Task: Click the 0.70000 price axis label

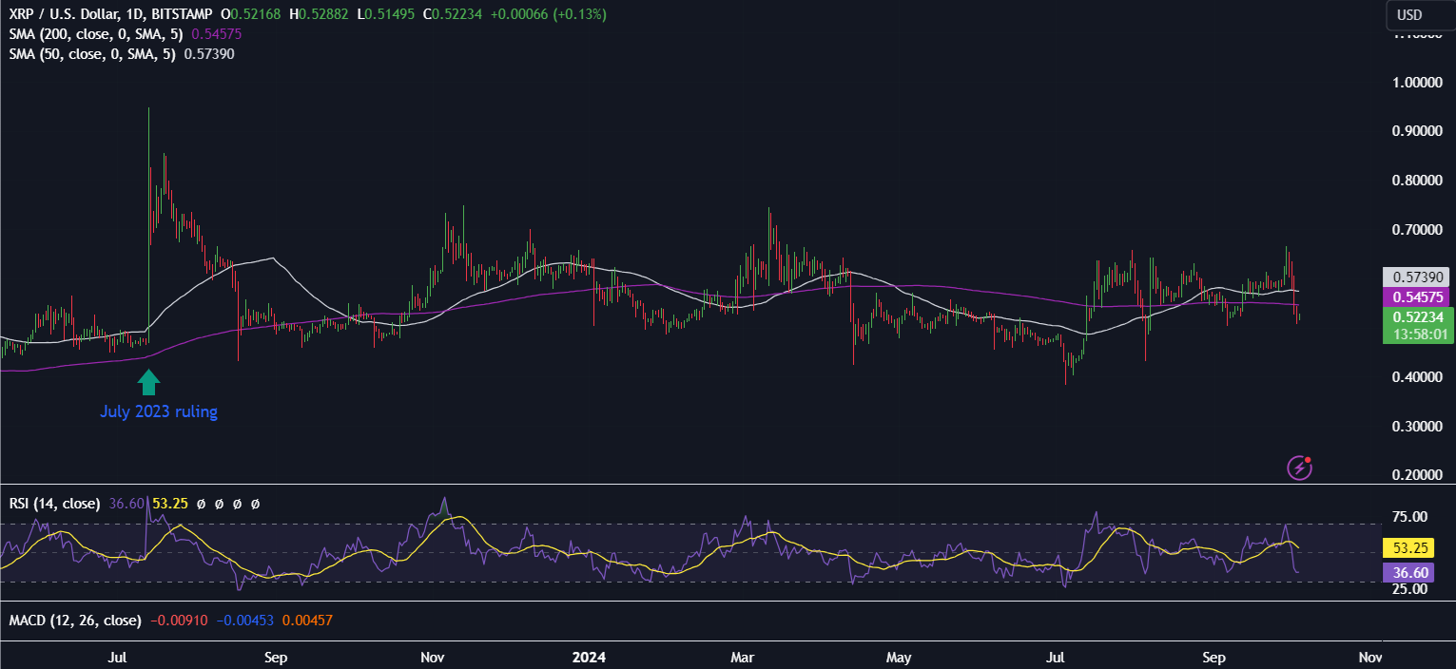Action: 1417,230
